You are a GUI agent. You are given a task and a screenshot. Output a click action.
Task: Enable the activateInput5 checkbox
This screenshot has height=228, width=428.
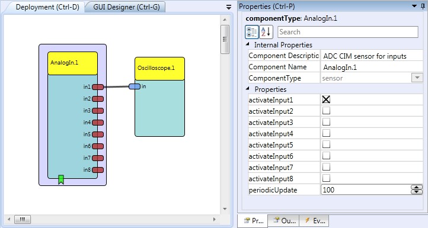pyautogui.click(x=326, y=144)
